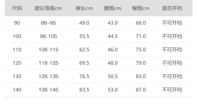Select size 110 in the size column
This screenshot has width=197, height=108.
(x=17, y=50)
